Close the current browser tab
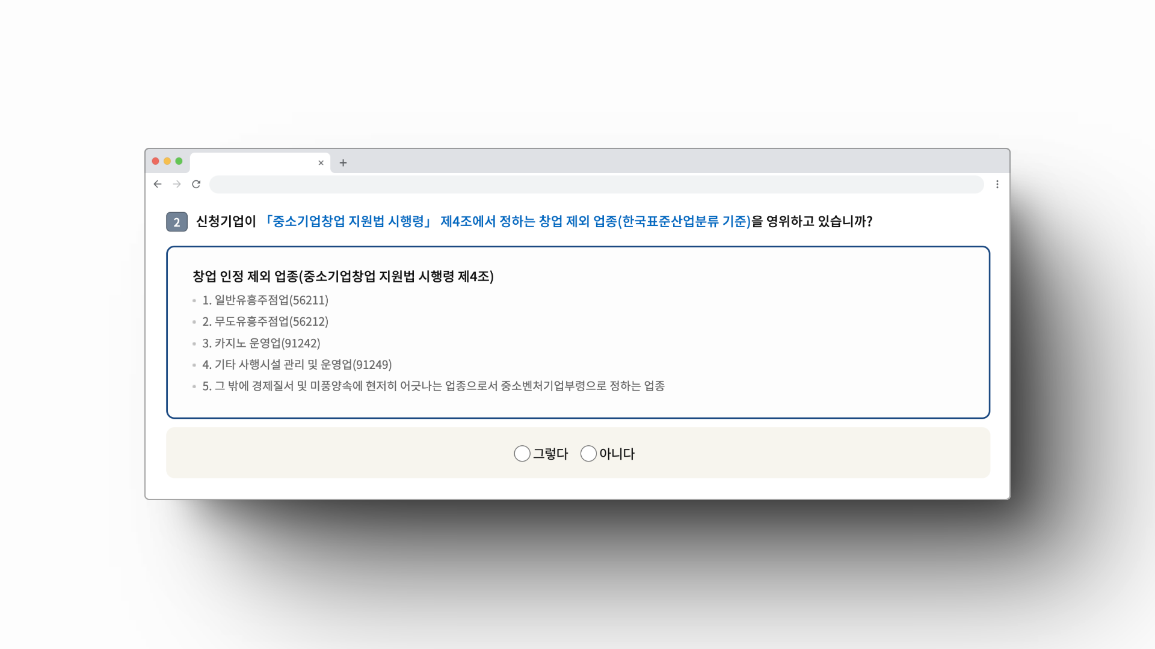1155x649 pixels. [321, 163]
